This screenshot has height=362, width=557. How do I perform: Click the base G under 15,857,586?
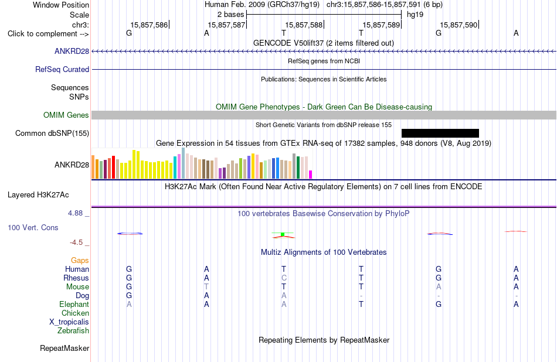129,33
